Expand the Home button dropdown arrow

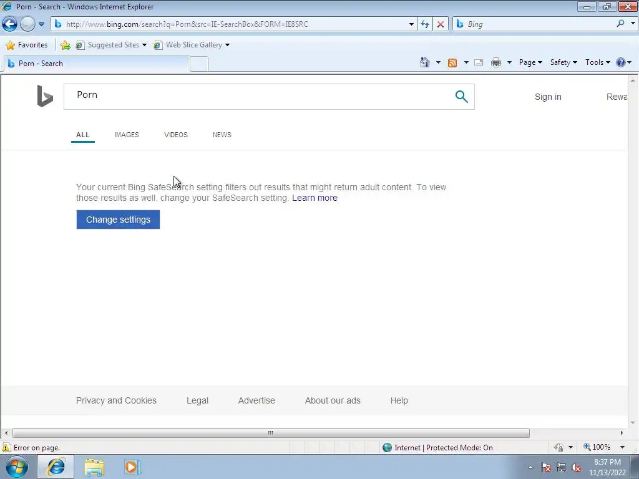tap(438, 62)
